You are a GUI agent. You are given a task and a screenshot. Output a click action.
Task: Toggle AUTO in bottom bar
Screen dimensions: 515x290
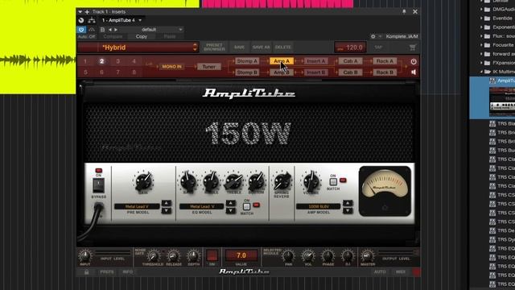pos(380,272)
